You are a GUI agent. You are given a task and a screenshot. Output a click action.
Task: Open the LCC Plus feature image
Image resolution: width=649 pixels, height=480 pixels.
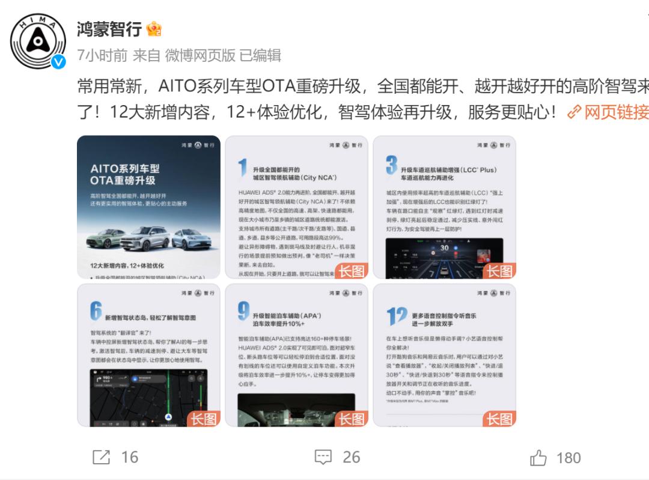click(445, 207)
